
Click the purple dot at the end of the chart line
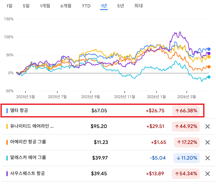(x=209, y=53)
